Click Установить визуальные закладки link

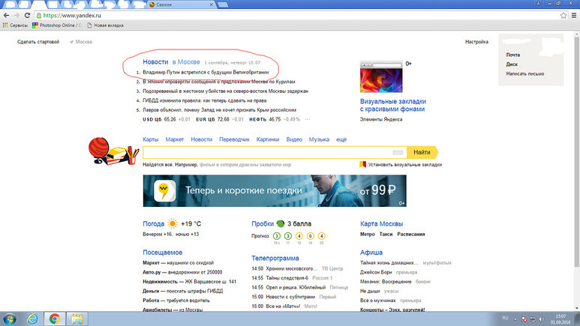(404, 165)
